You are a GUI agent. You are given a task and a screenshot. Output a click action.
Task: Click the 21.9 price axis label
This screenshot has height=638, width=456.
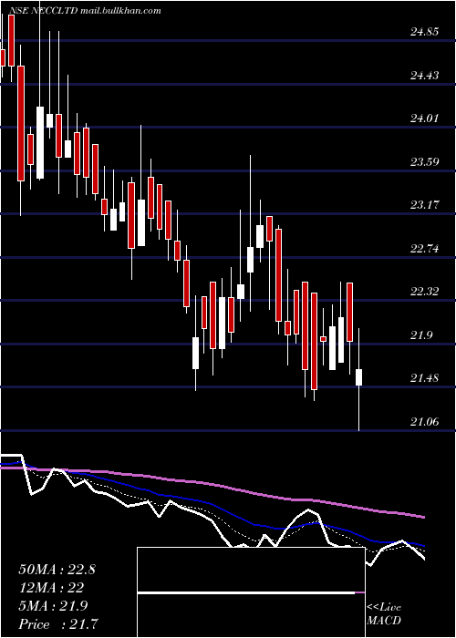point(421,335)
